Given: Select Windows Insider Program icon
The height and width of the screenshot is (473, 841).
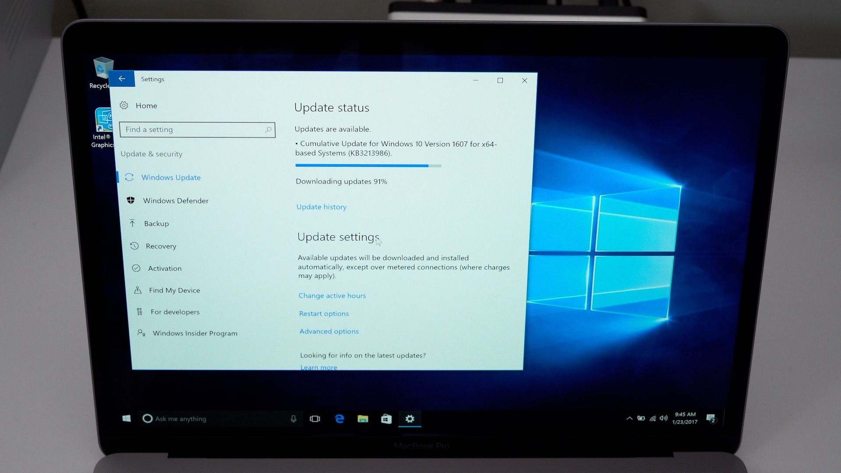Looking at the screenshot, I should (x=137, y=333).
